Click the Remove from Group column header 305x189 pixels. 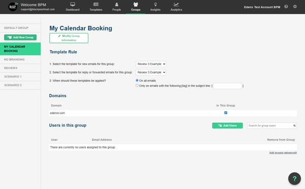click(x=281, y=140)
